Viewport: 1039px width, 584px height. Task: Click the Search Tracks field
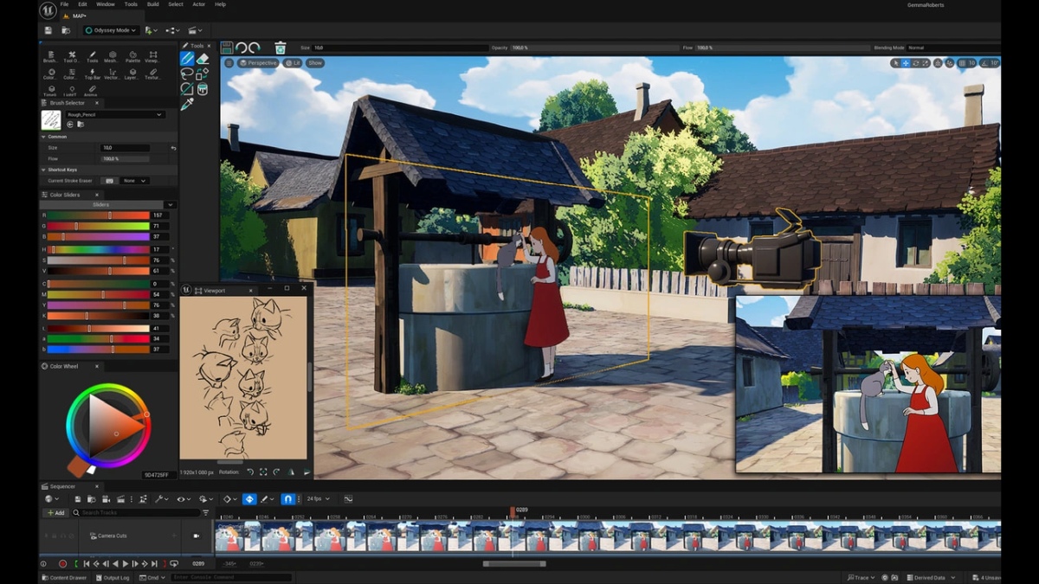[x=136, y=513]
